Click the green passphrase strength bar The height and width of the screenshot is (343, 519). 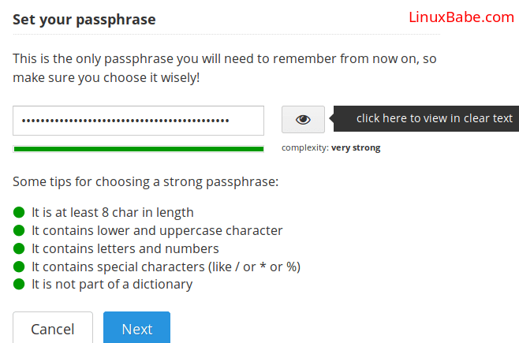[x=138, y=148]
